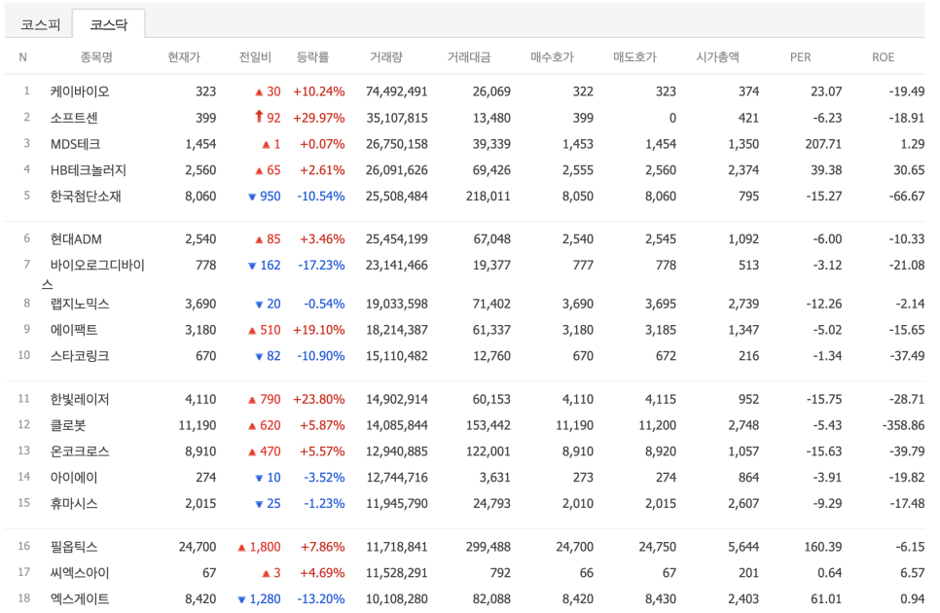
Task: Click 필옵틱스's trading value 299,488
Action: click(x=488, y=547)
